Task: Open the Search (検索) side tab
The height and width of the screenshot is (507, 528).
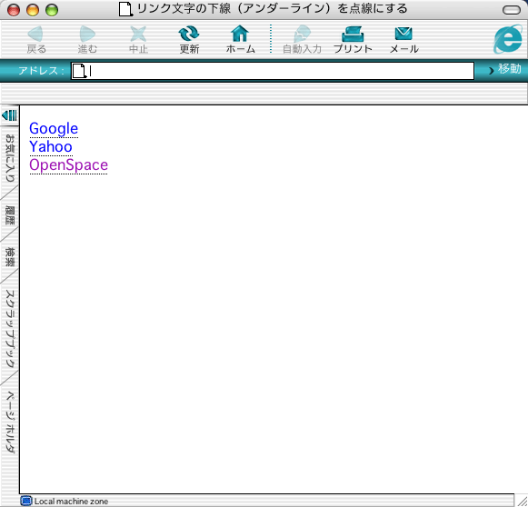Action: coord(10,257)
